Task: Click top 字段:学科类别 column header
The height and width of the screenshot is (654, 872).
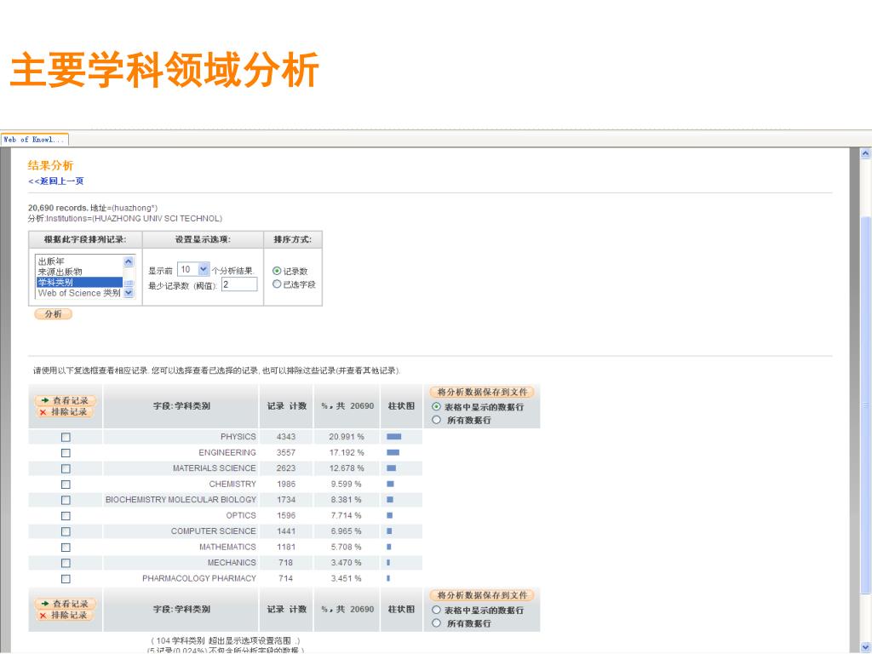Action: (x=181, y=406)
